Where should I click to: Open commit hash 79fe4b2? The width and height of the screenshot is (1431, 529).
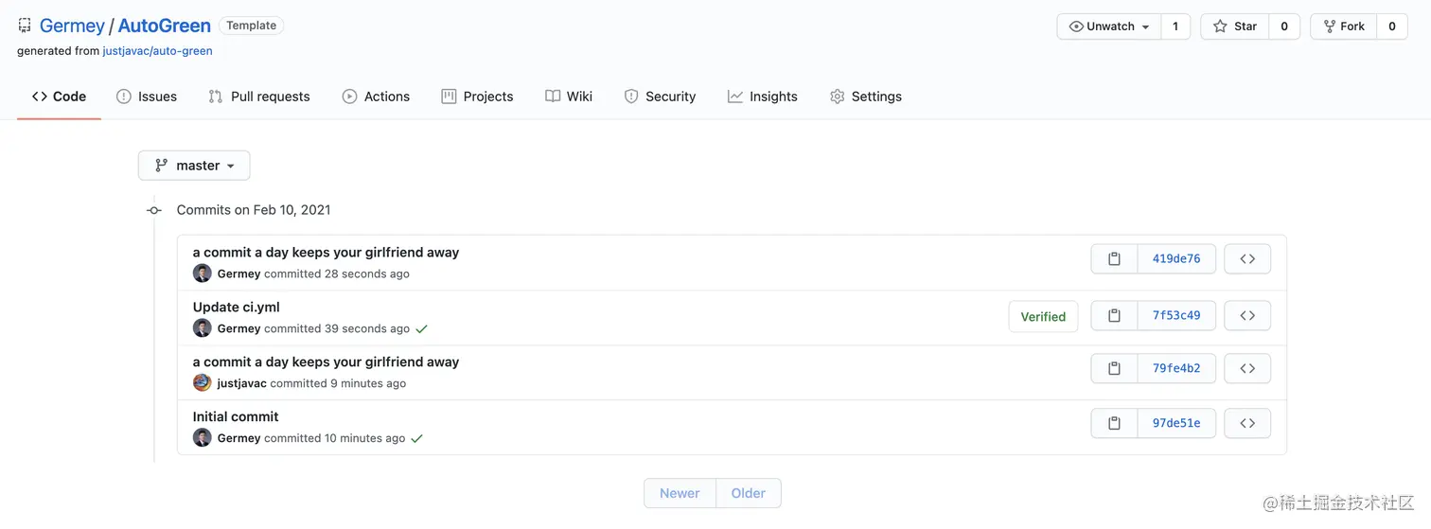[x=1176, y=369]
